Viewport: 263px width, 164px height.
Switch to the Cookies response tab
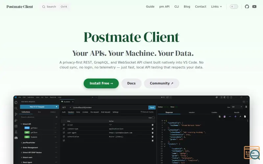(x=214, y=113)
